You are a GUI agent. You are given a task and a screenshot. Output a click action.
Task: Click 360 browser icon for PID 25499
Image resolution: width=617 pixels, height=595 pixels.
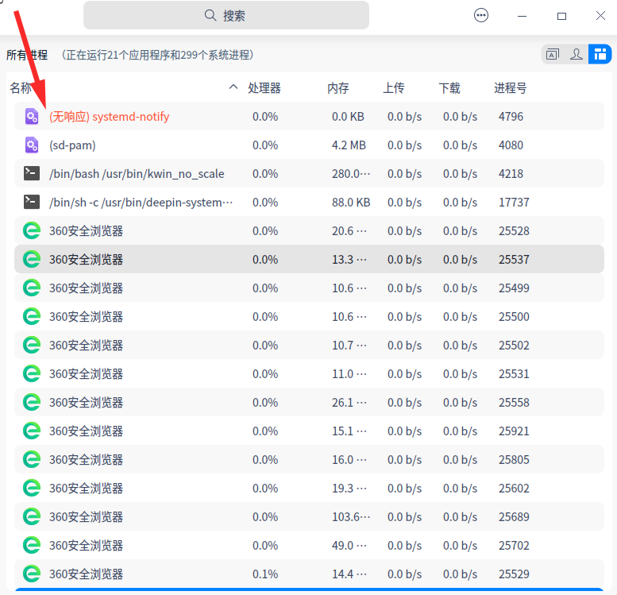[x=32, y=288]
